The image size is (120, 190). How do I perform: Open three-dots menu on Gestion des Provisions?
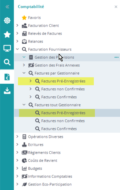117,57
